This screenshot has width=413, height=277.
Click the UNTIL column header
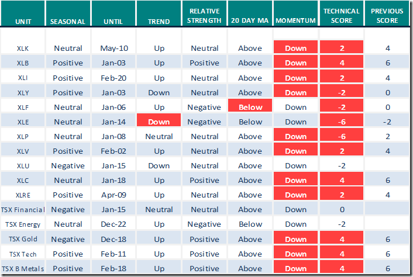114,22
